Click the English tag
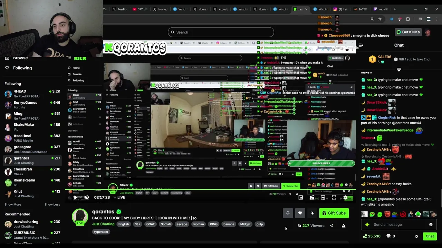Screen dimensions: 442x248 pyautogui.click(x=124, y=224)
